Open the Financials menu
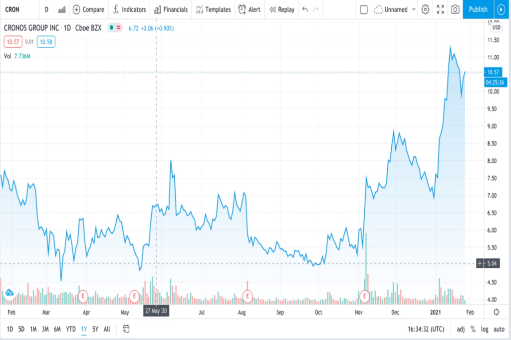This screenshot has height=340, width=511. pyautogui.click(x=171, y=9)
